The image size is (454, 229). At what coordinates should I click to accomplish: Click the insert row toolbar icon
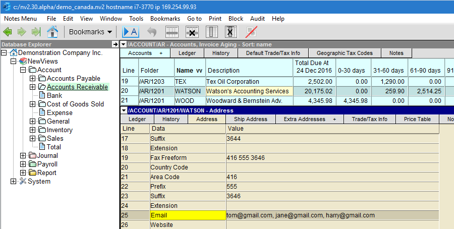click(173, 32)
